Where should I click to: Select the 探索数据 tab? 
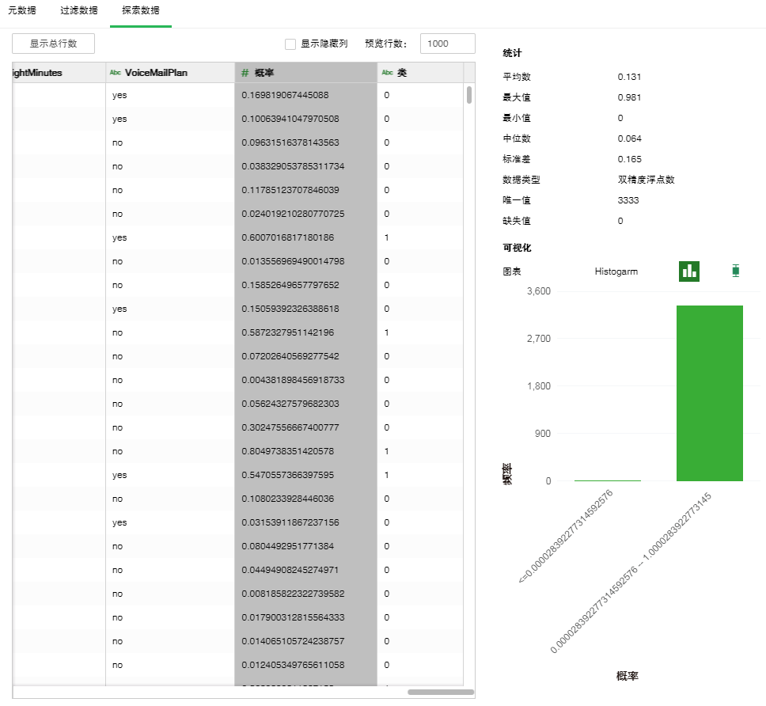[141, 10]
